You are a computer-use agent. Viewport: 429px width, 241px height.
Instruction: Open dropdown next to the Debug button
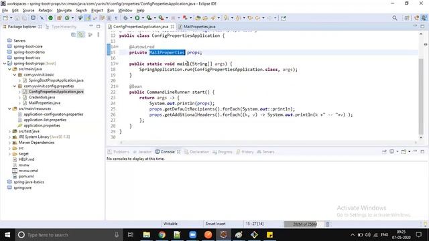(x=131, y=18)
